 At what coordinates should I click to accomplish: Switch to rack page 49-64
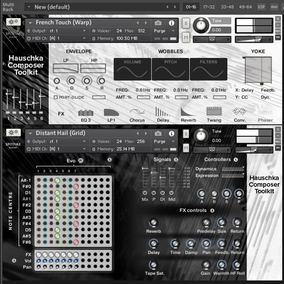pyautogui.click(x=245, y=7)
